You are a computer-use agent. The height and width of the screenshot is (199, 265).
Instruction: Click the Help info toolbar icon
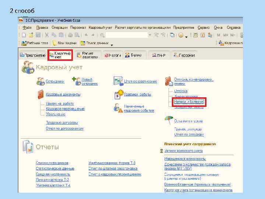click(181, 35)
